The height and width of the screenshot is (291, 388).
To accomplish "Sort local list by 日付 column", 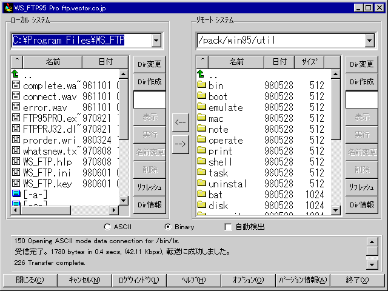I will coord(105,62).
